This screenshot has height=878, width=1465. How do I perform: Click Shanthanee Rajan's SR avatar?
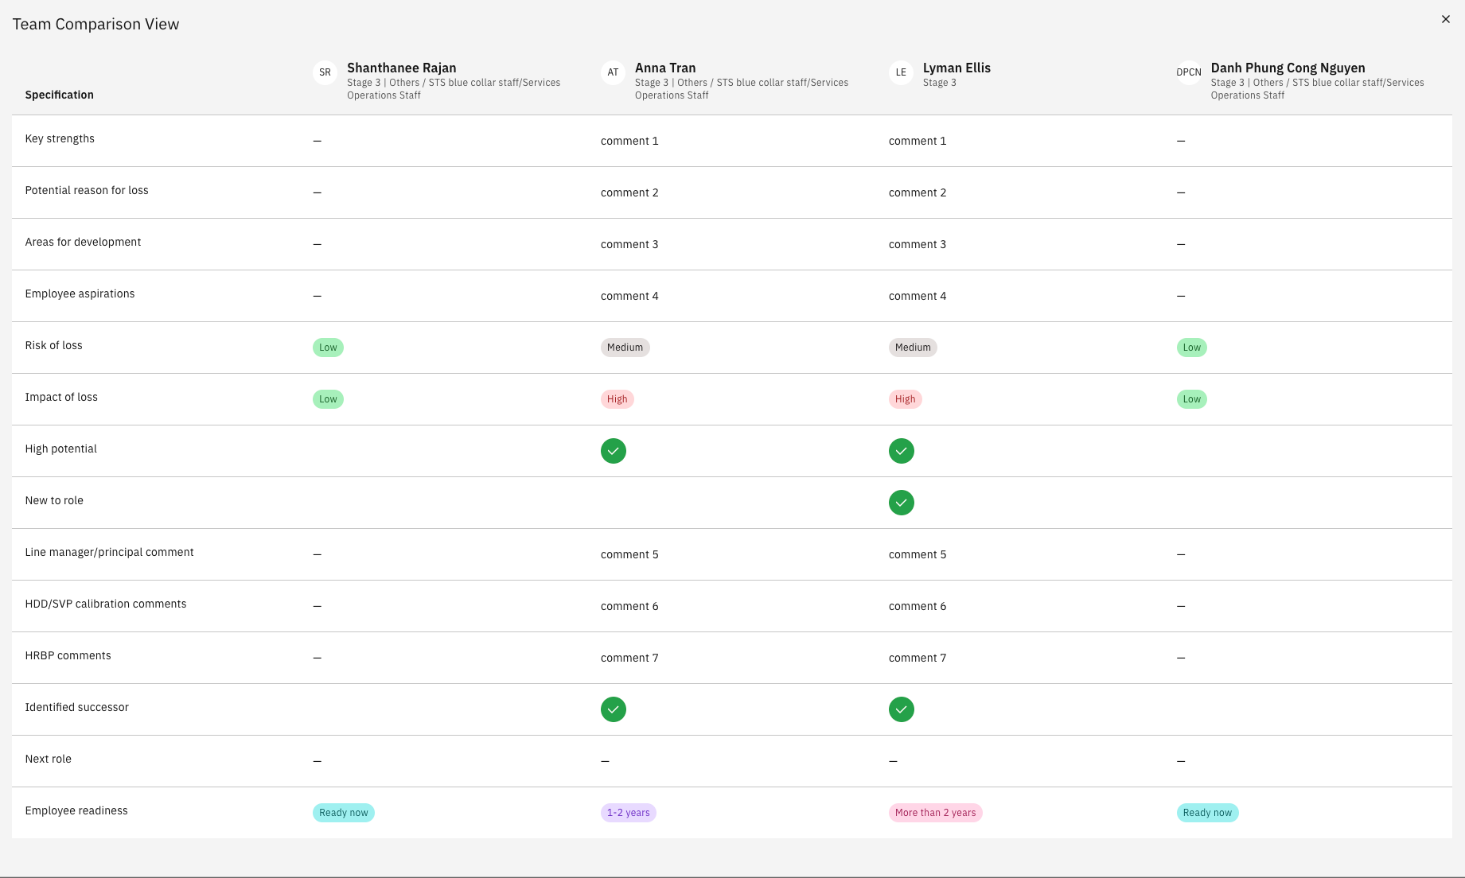tap(325, 72)
